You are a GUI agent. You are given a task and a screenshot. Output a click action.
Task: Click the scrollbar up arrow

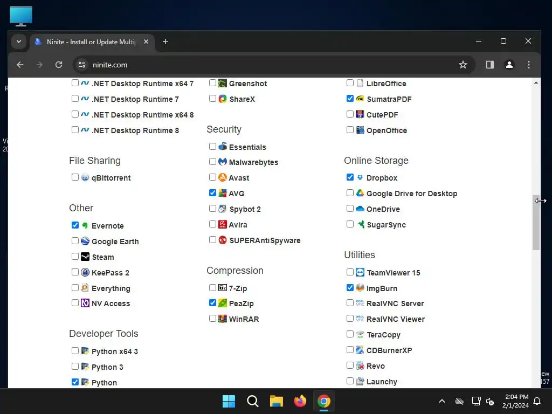click(536, 82)
